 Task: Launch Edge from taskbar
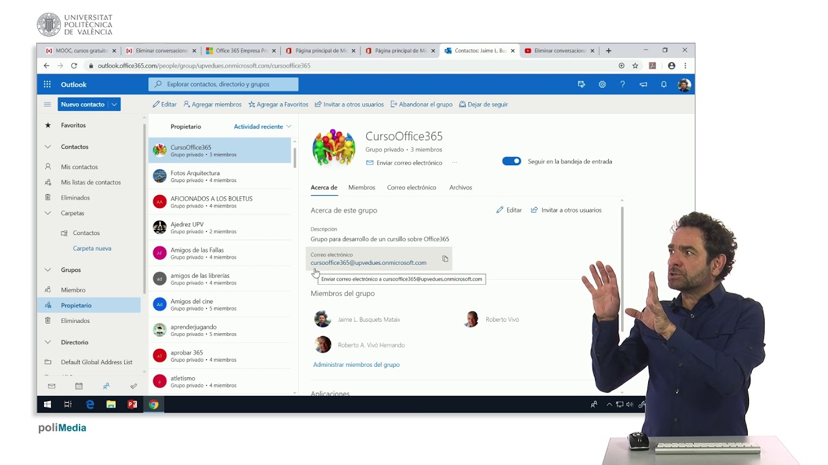[90, 405]
